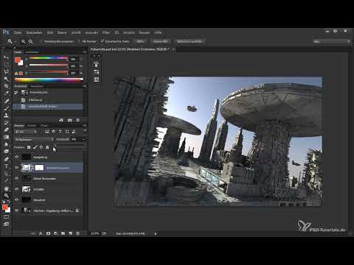Create new group folder icon
Viewport: 354px width, 265px height.
63,233
